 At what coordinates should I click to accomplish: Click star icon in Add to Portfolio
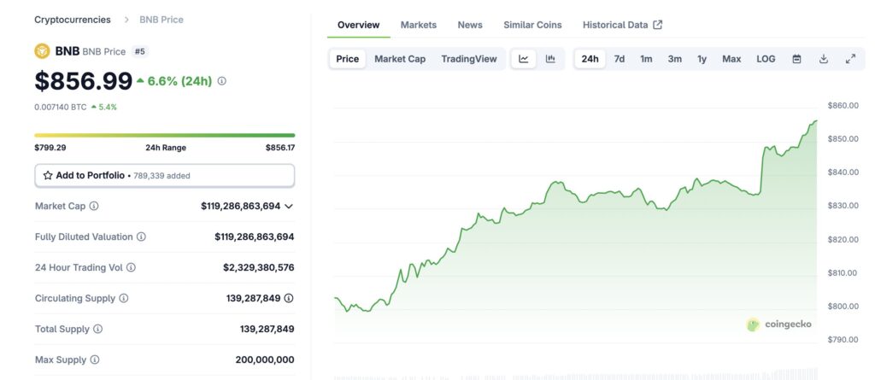click(x=48, y=175)
